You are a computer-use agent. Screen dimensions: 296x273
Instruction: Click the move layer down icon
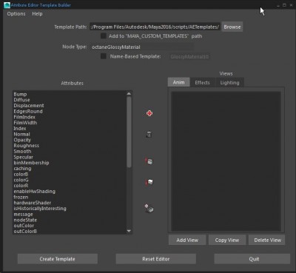click(149, 182)
